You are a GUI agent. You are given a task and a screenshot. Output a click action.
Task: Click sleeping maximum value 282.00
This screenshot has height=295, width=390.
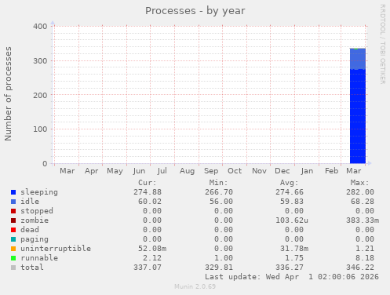click(360, 192)
